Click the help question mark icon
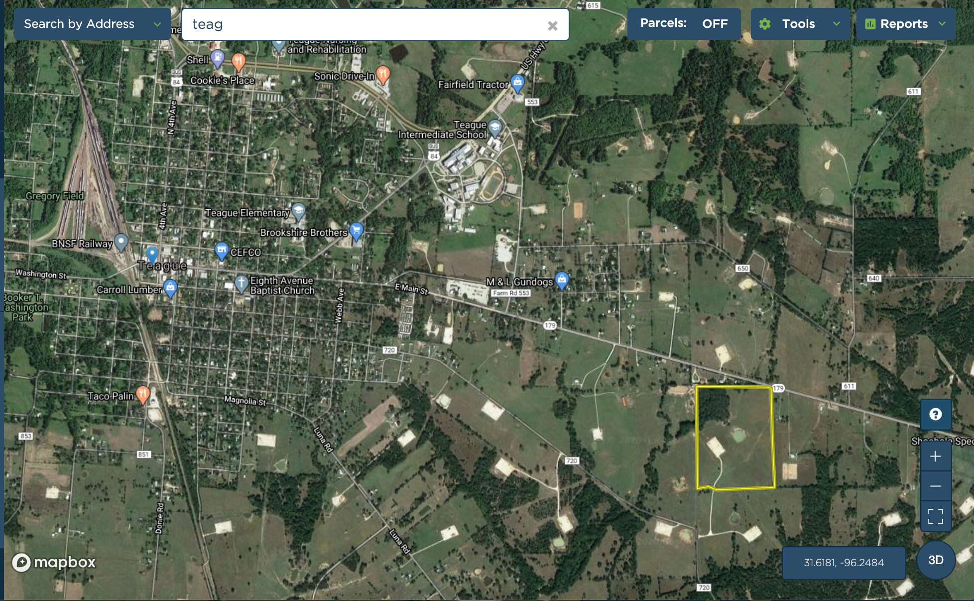Viewport: 974px width, 601px height. point(936,414)
